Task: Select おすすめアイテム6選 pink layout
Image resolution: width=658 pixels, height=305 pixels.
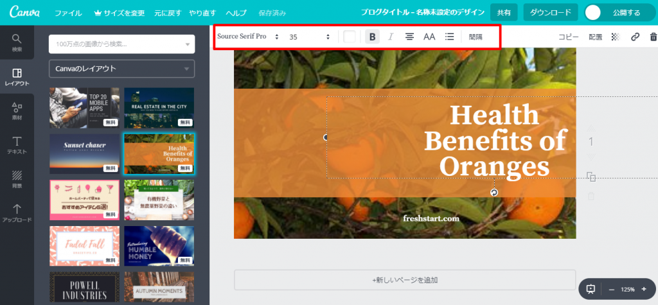Action: coord(84,200)
